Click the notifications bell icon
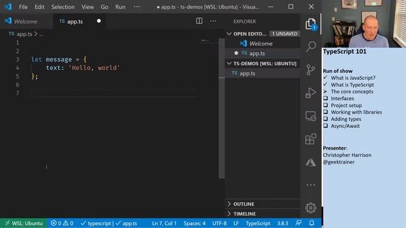This screenshot has width=406, height=228. pyautogui.click(x=311, y=223)
